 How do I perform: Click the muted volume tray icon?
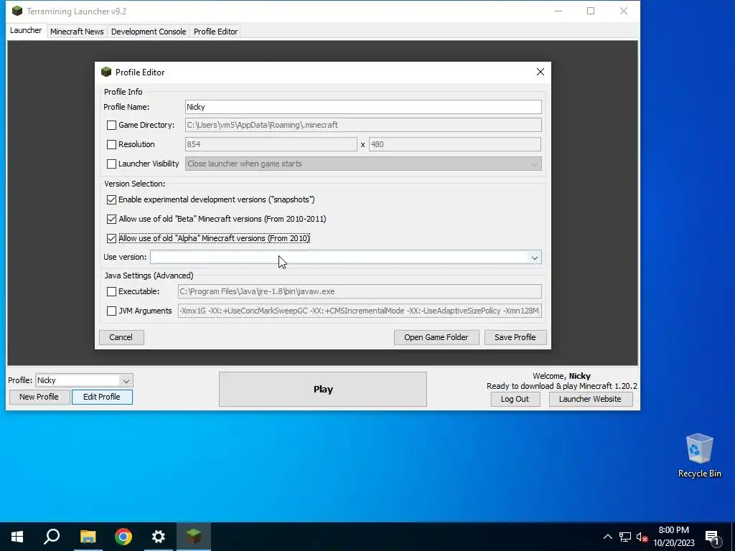click(642, 537)
